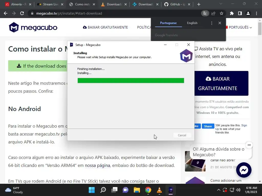Open Teams Chat from taskbar
This screenshot has height=196, width=262.
click(x=125, y=190)
